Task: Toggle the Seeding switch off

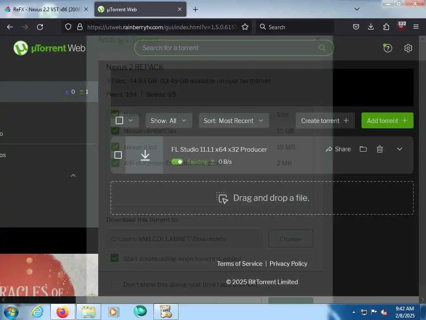Action: click(x=177, y=162)
